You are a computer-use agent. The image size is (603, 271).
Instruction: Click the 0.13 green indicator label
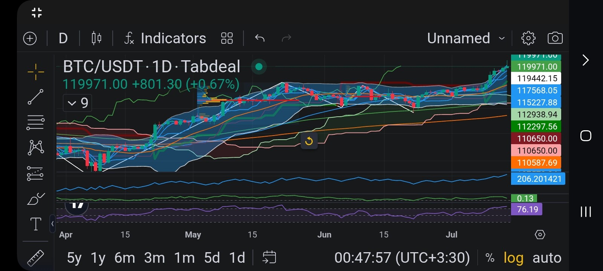point(524,198)
